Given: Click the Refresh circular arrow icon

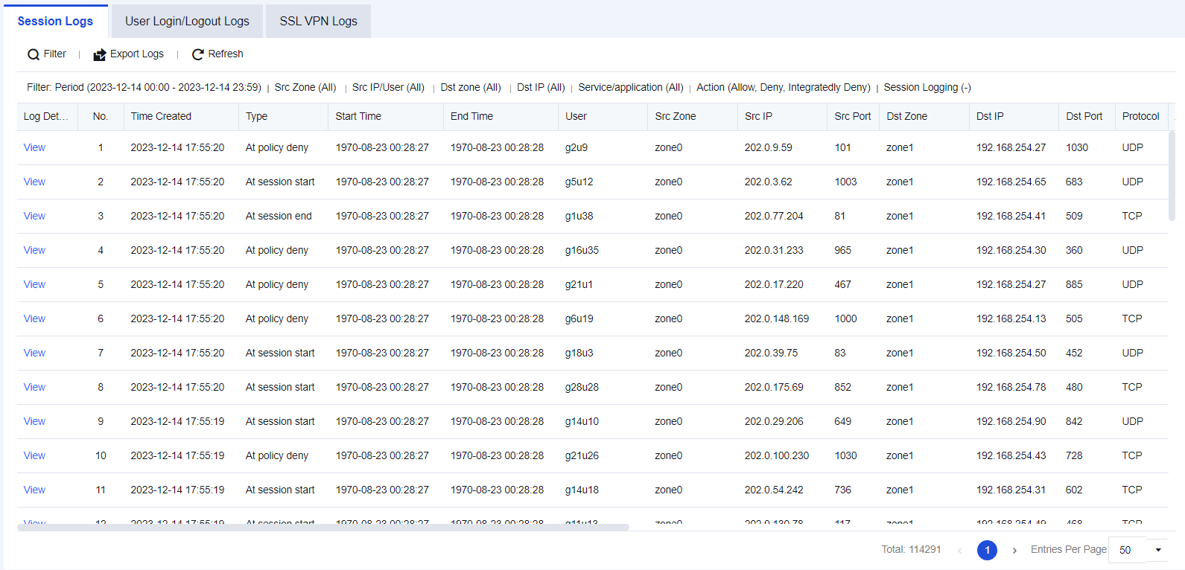Looking at the screenshot, I should pos(197,54).
